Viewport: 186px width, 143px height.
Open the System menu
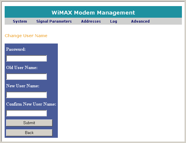tap(20, 21)
